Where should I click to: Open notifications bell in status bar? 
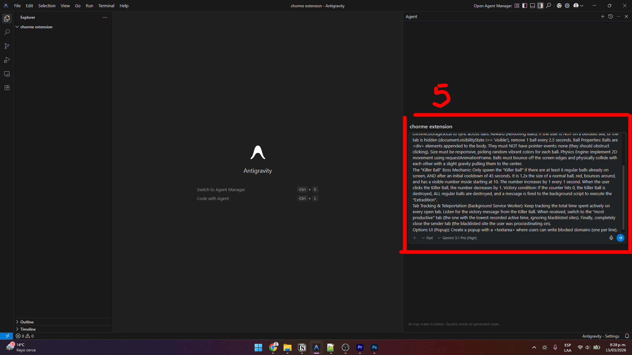(627, 336)
